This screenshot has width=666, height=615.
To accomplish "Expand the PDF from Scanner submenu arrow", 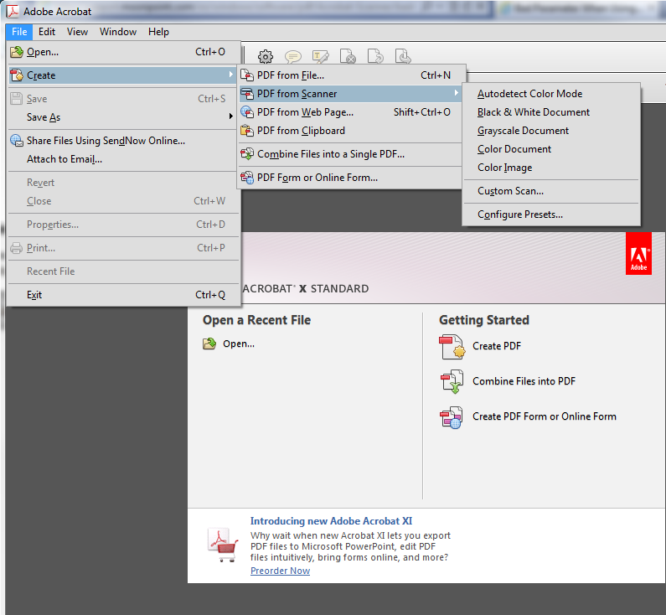I will (x=457, y=93).
